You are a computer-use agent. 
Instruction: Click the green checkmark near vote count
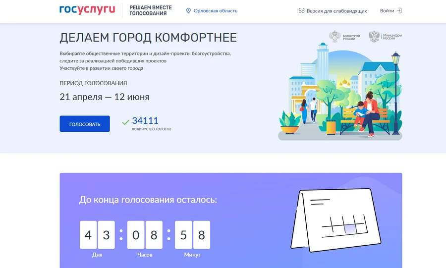pyautogui.click(x=125, y=122)
